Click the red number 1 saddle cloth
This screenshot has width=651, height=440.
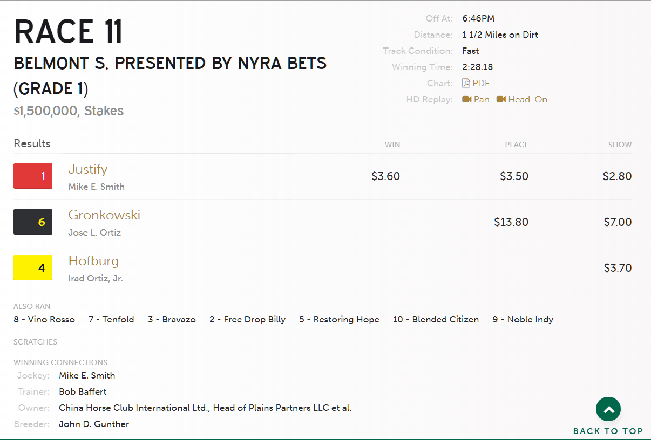tap(33, 176)
